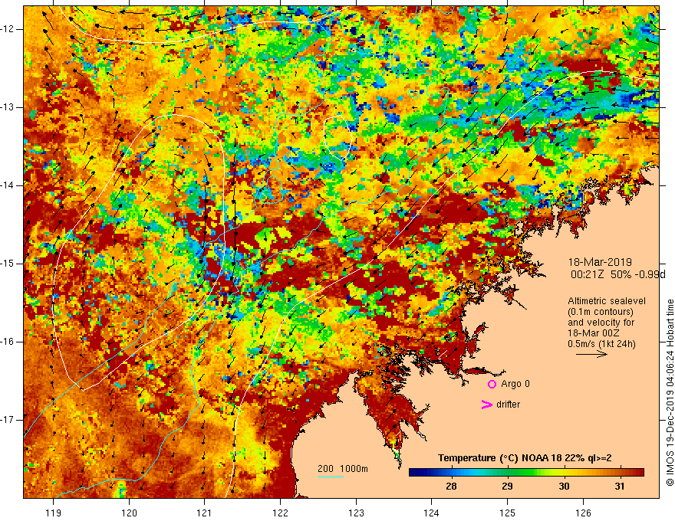
Task: Click the 30 tick label under the color bar
Action: pos(564,487)
